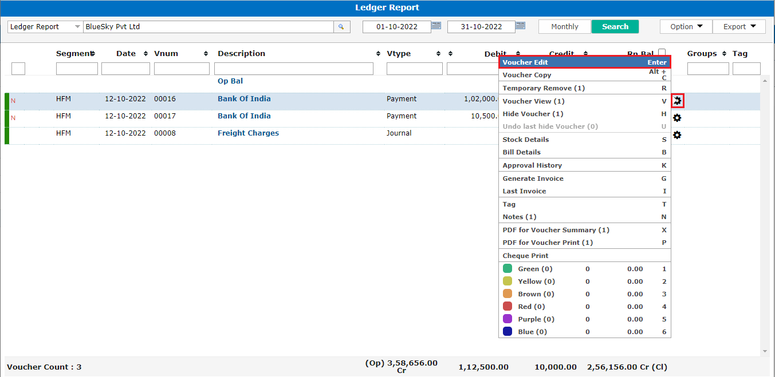The width and height of the screenshot is (775, 377).
Task: Open the Option dropdown menu
Action: [x=686, y=27]
